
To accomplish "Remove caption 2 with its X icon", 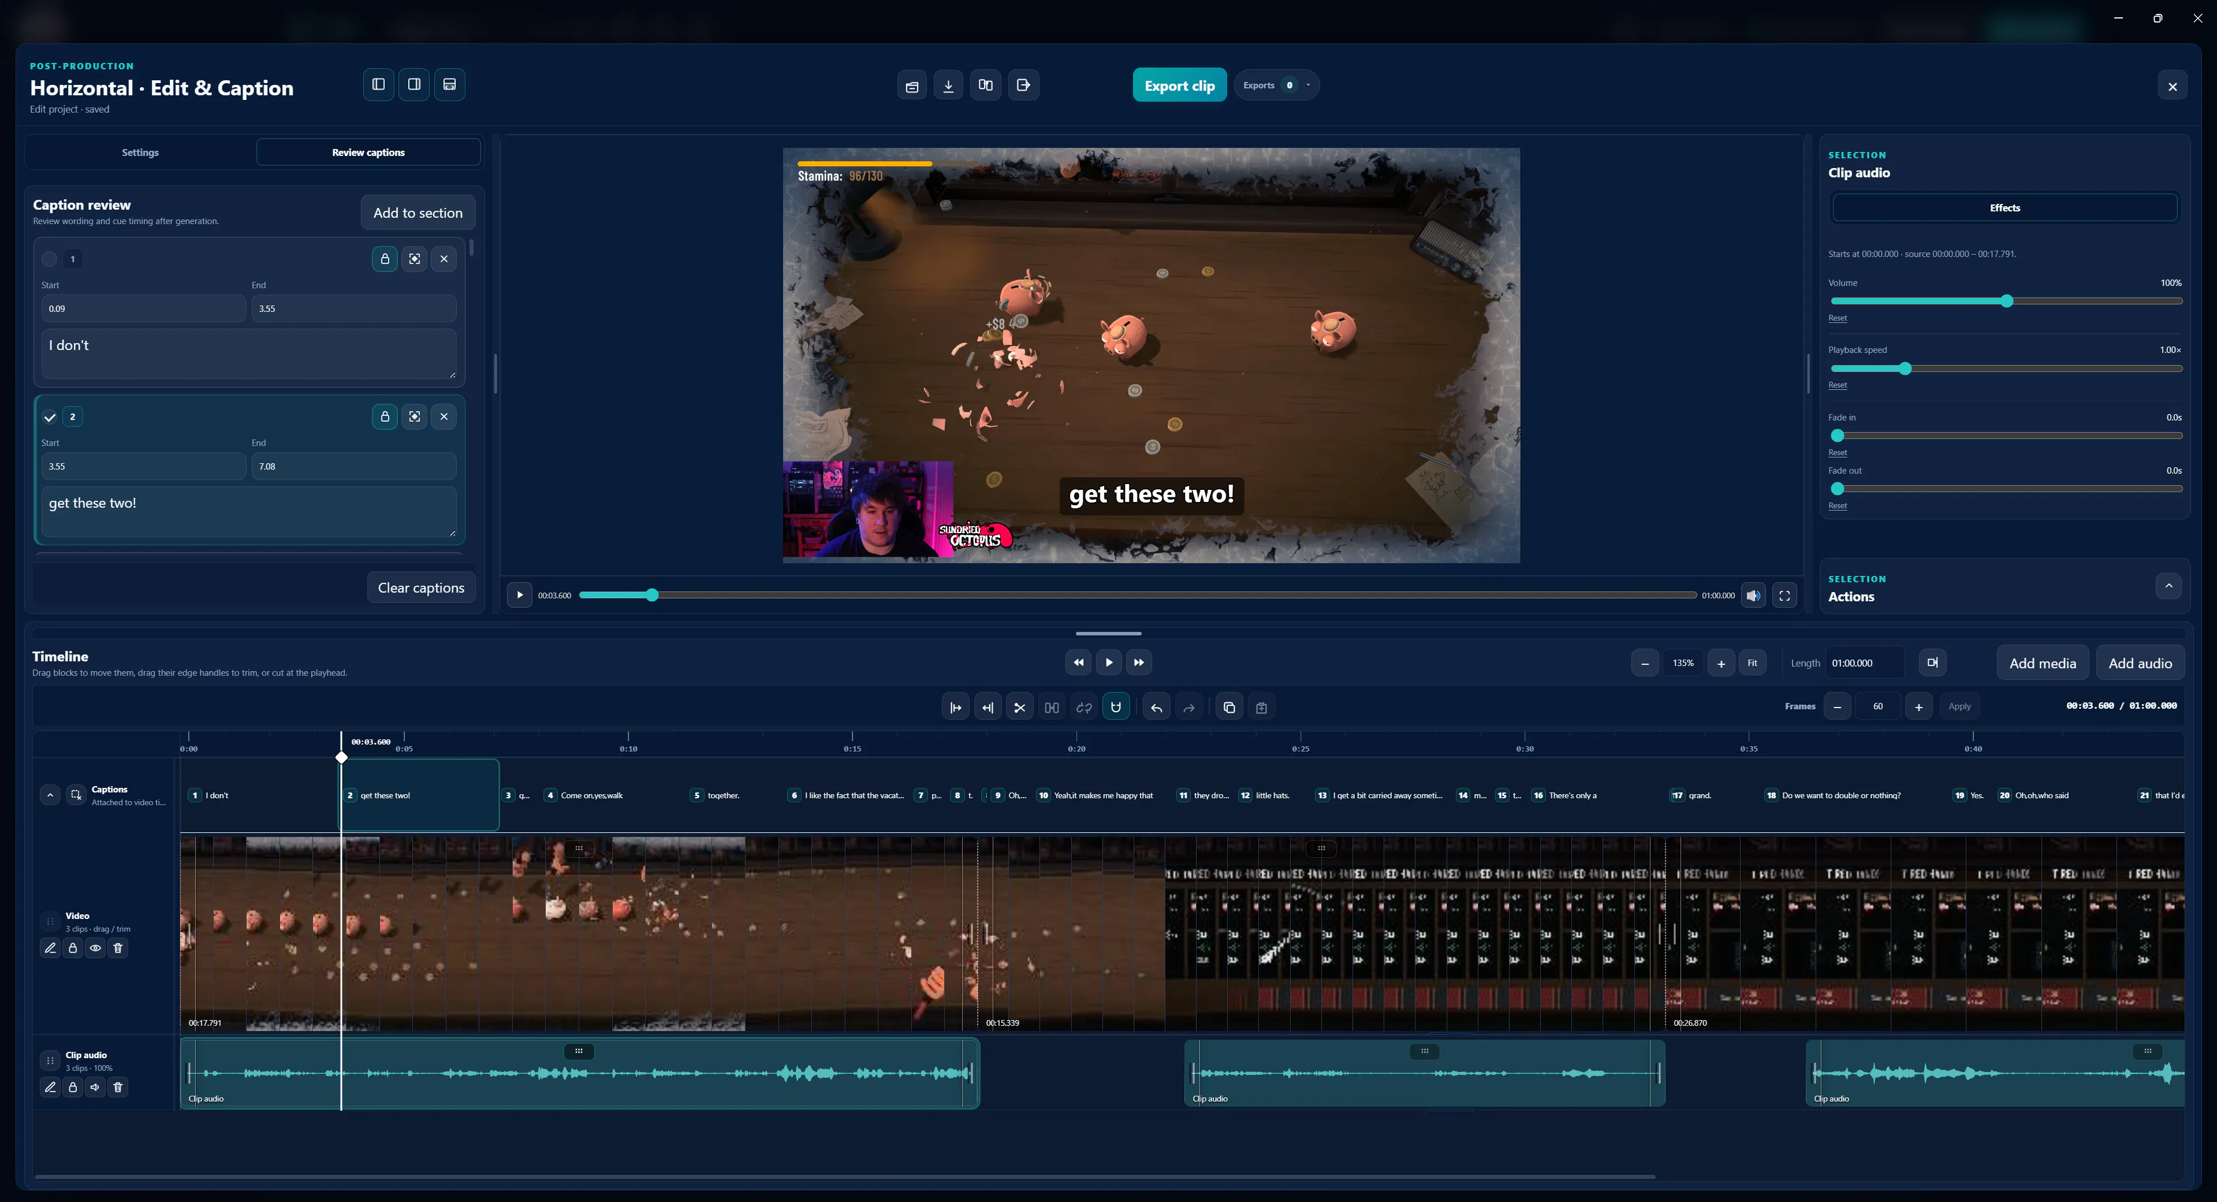I will coord(444,416).
